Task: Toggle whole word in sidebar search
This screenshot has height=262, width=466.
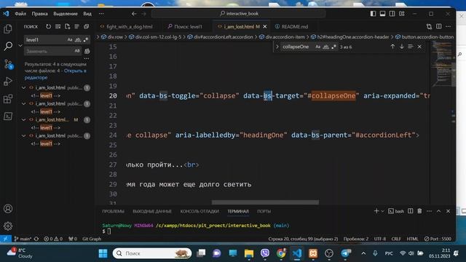Action: pyautogui.click(x=78, y=39)
